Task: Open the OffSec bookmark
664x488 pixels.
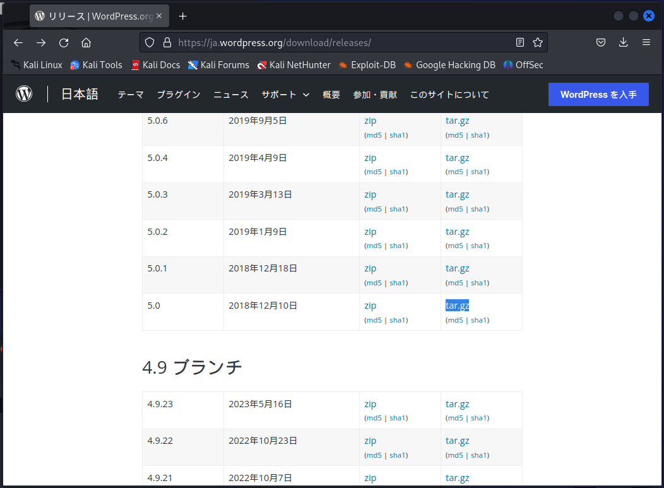Action: (x=523, y=65)
